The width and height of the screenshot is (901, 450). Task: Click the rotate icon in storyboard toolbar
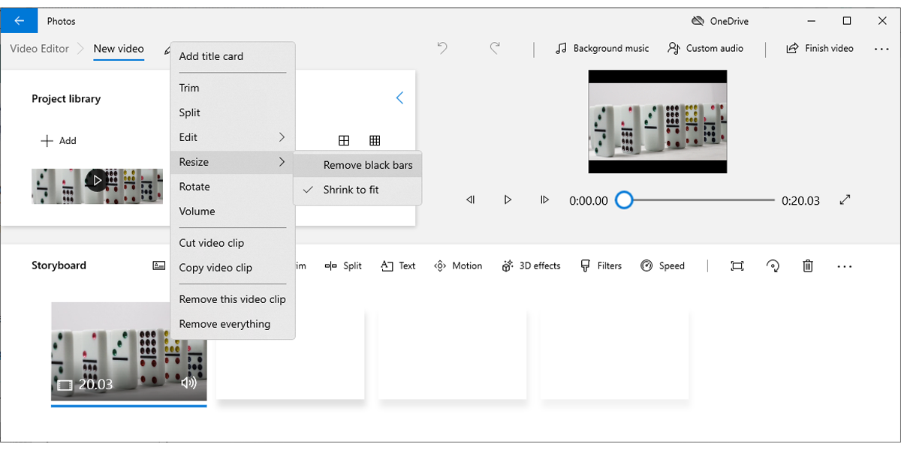(x=773, y=265)
